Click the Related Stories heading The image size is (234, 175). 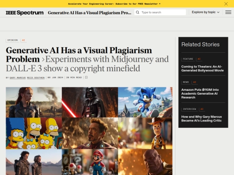coord(201,45)
